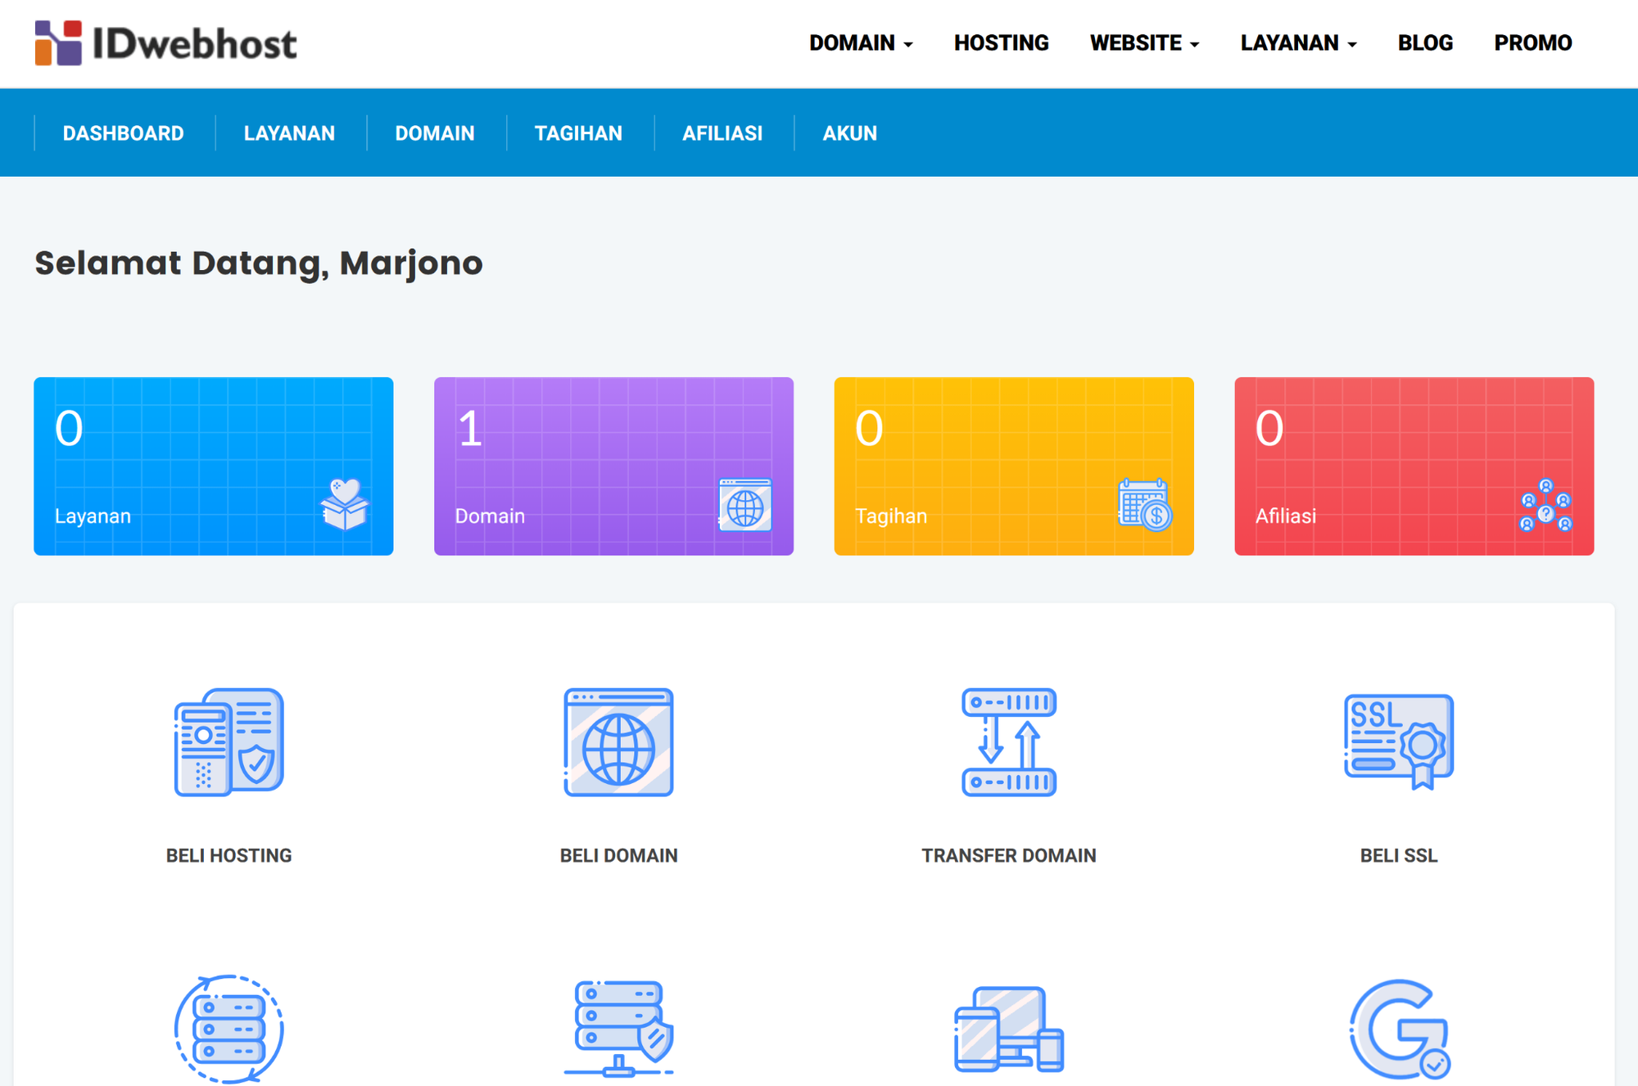Screen dimensions: 1638x1086
Task: Click the BELI DOMAIN label
Action: point(618,855)
